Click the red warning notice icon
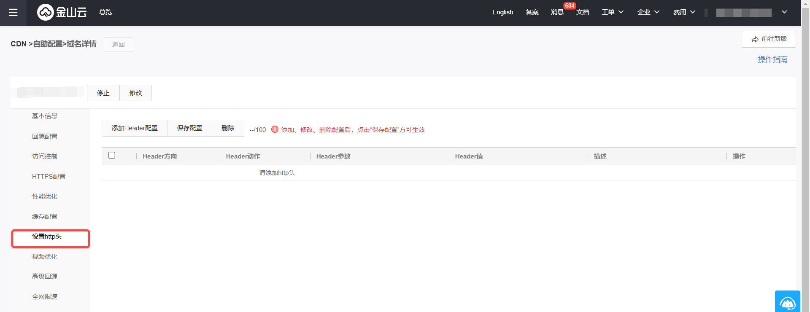Image resolution: width=810 pixels, height=312 pixels. click(275, 129)
